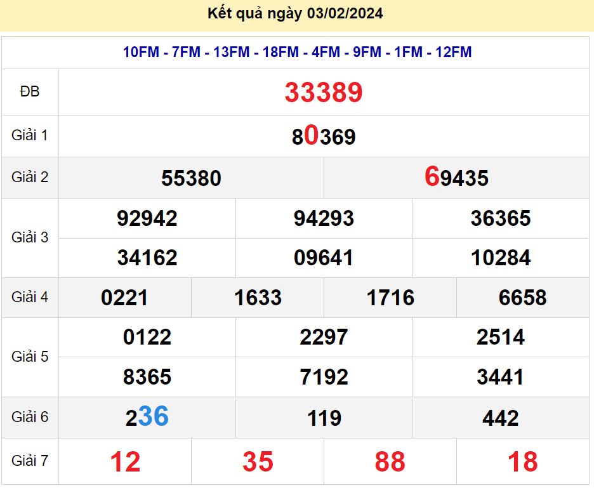This screenshot has width=594, height=488.
Task: Select the Giải 2 number 55380
Action: click(x=191, y=178)
